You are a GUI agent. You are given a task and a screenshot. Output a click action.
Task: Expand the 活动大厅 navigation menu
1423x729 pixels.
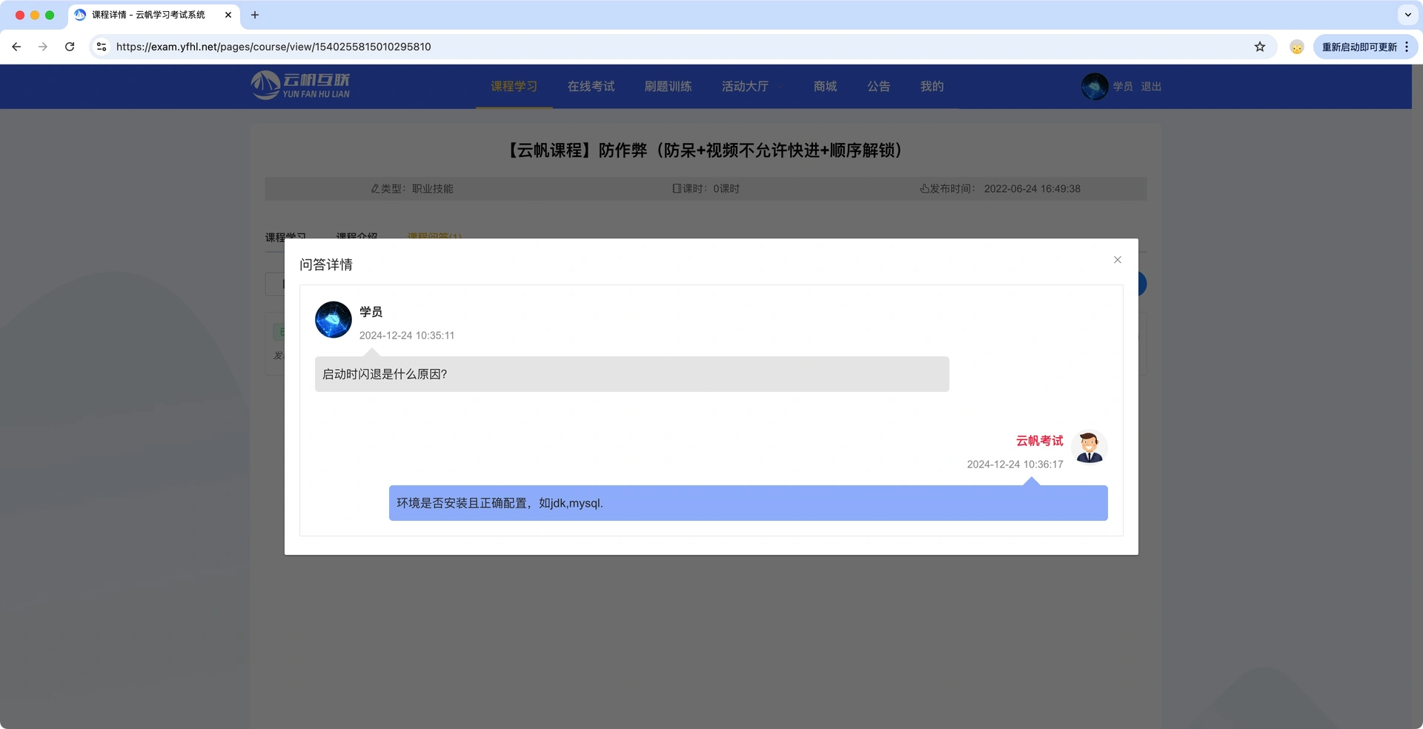point(752,87)
